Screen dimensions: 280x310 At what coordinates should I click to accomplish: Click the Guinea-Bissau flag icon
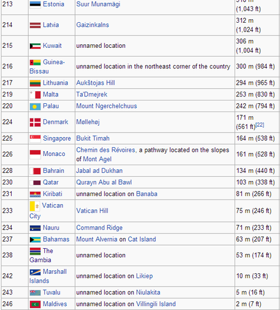coord(35,62)
